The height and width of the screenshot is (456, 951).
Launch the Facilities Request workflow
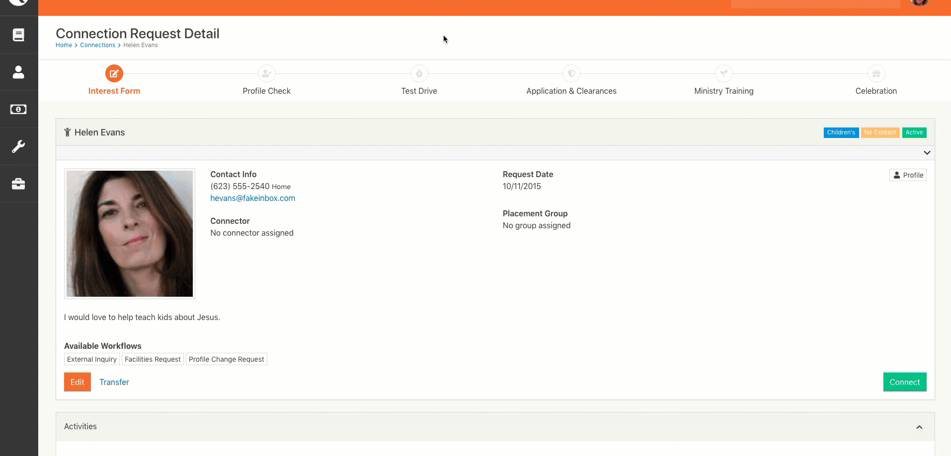click(x=153, y=359)
